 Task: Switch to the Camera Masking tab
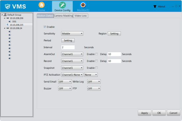(63, 16)
